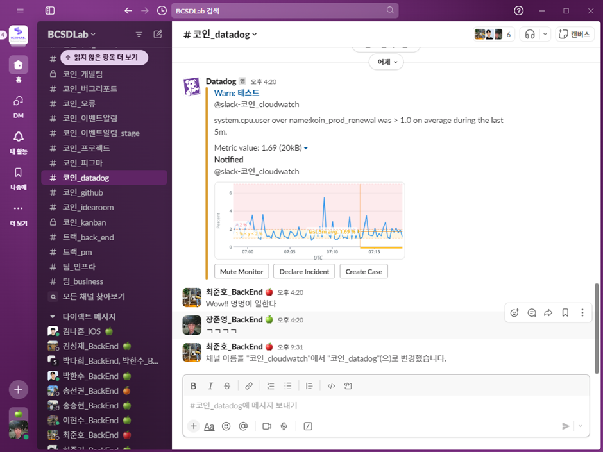This screenshot has height=452, width=603.
Task: Open the emoji picker in the message composer
Action: [226, 426]
